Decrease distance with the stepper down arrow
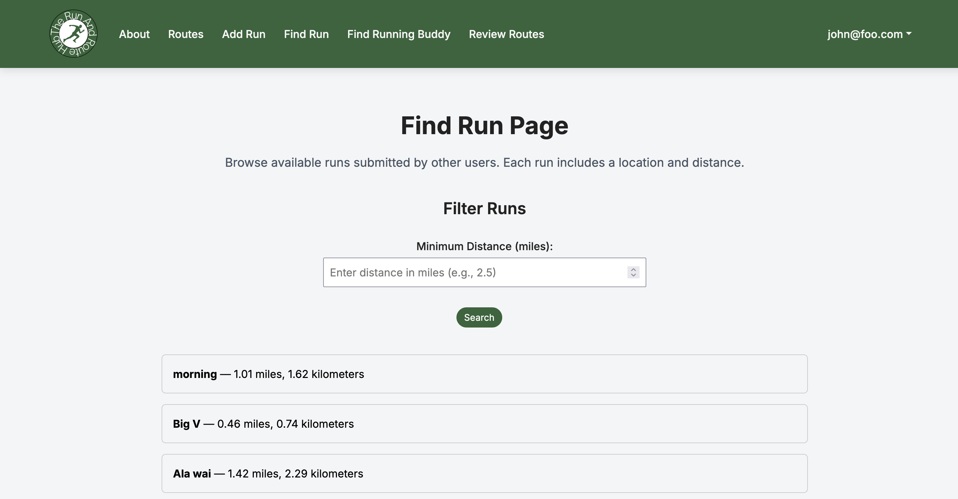 [x=633, y=275]
